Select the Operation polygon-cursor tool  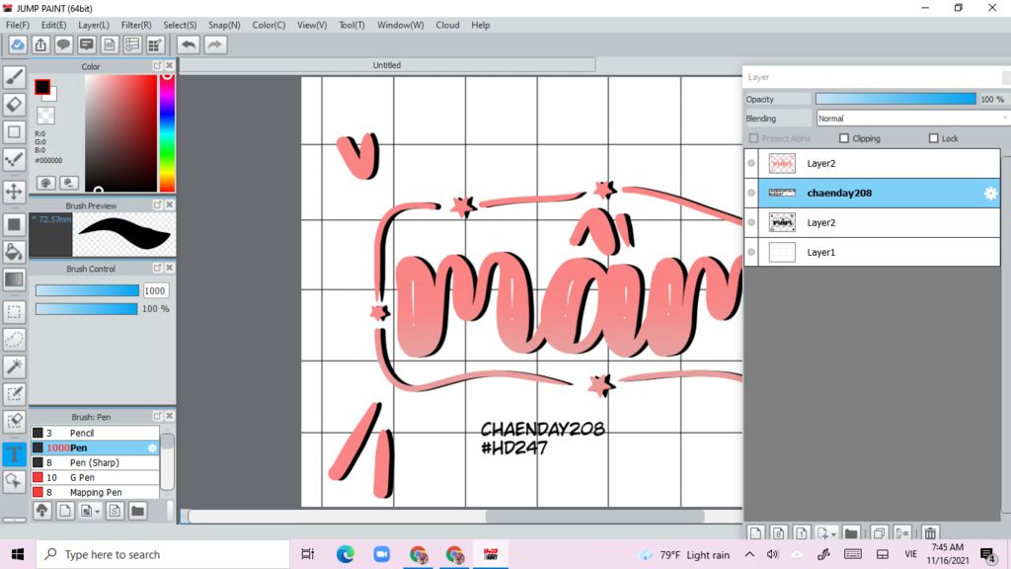click(14, 481)
